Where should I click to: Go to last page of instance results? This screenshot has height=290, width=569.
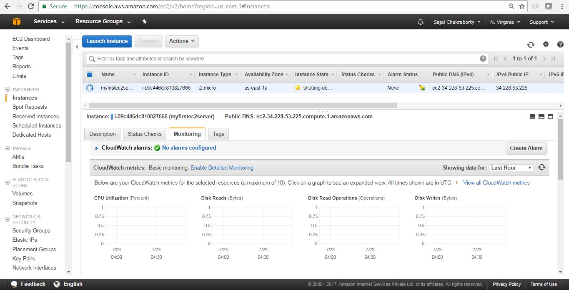tap(553, 59)
